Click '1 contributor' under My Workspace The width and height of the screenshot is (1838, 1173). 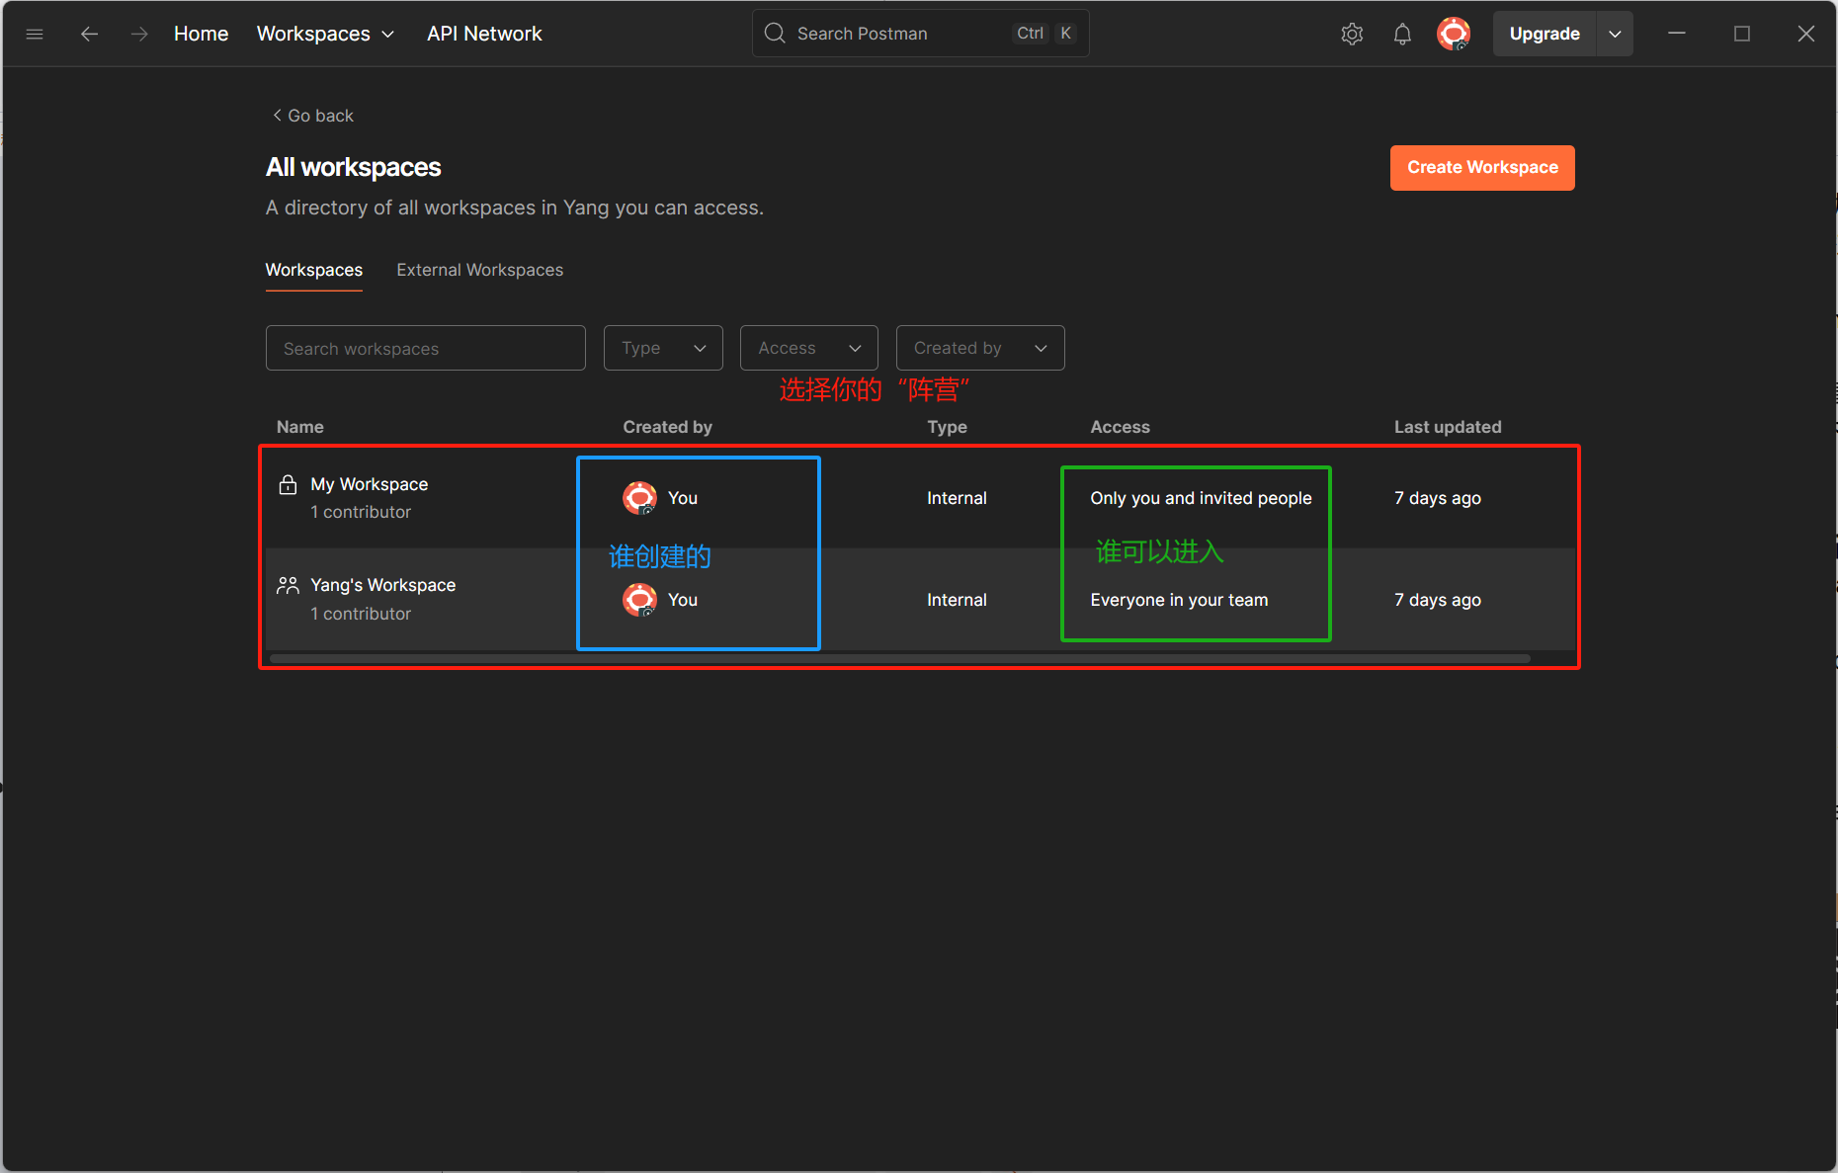coord(361,512)
